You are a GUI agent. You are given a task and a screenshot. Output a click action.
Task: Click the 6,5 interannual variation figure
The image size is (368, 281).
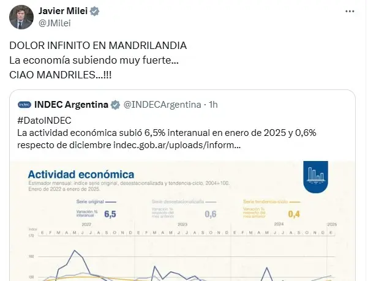pyautogui.click(x=110, y=214)
